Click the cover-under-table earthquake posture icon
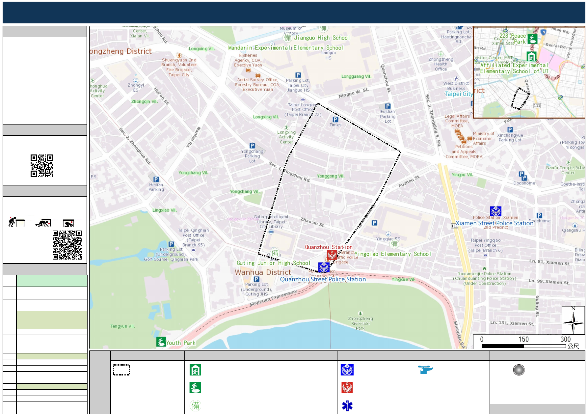588x416 pixels. tap(43, 223)
